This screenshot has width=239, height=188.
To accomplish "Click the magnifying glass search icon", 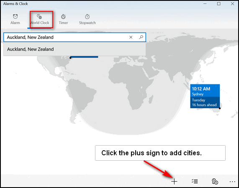I will 141,37.
